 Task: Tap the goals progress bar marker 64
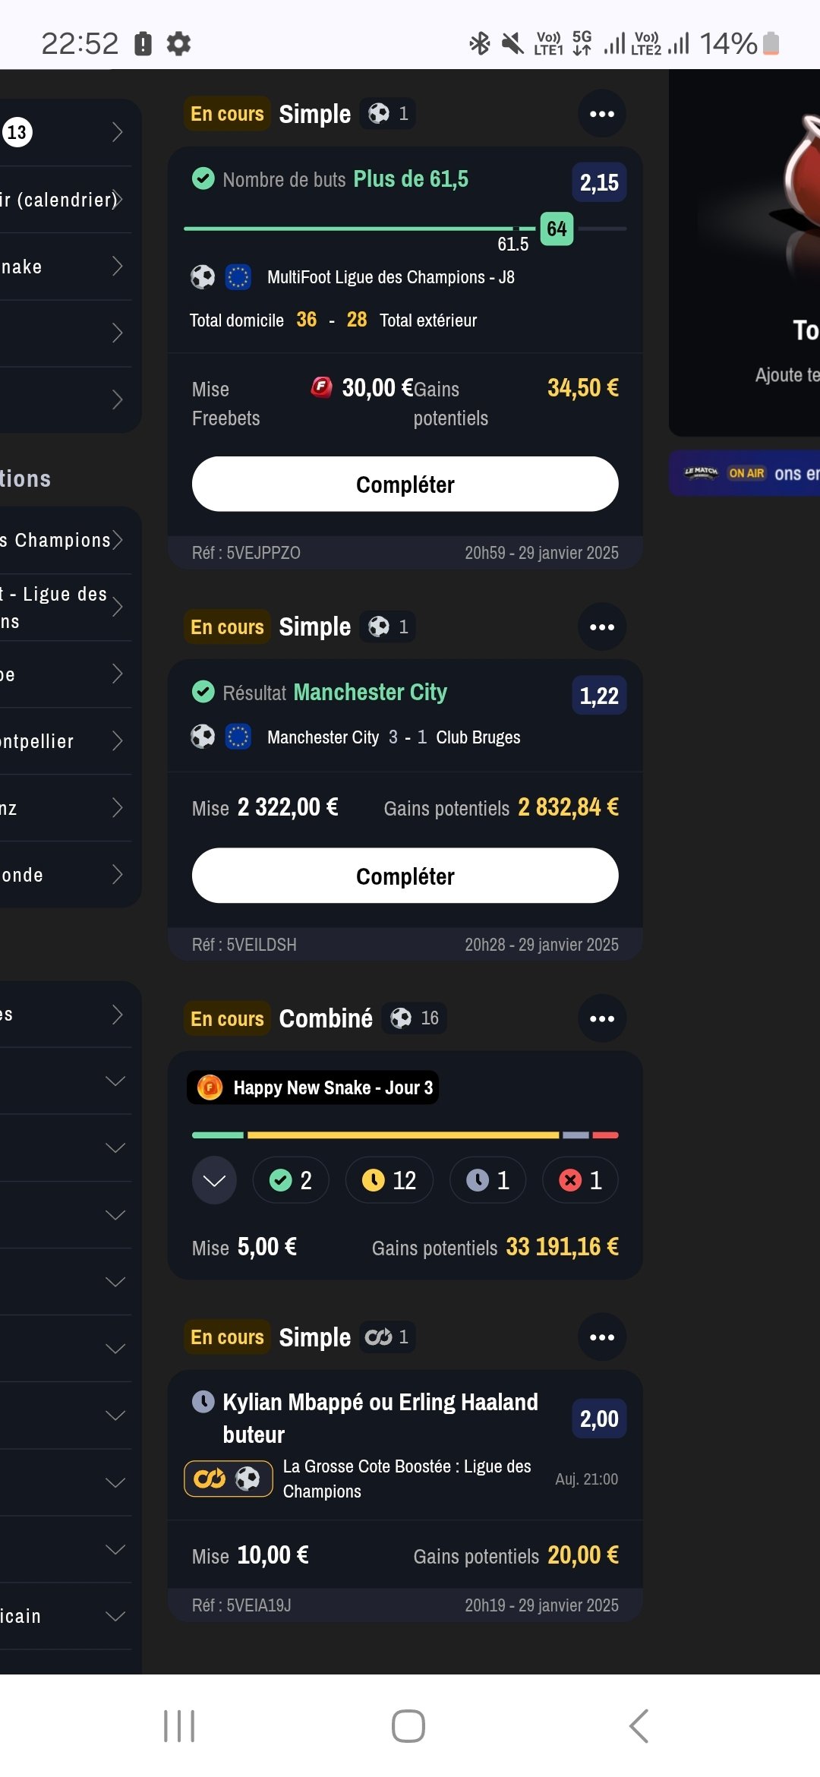tap(557, 229)
